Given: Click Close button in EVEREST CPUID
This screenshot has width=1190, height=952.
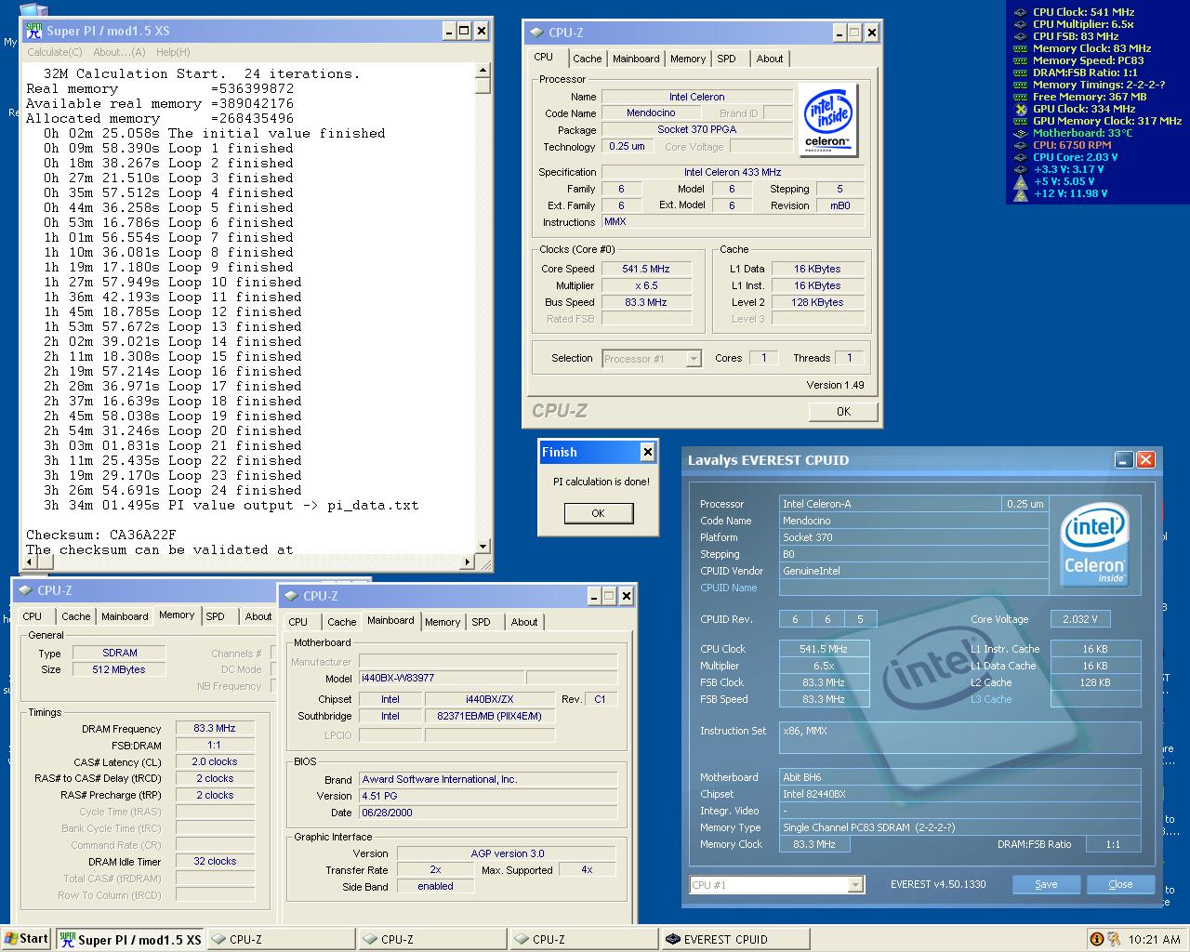Looking at the screenshot, I should [x=1120, y=884].
